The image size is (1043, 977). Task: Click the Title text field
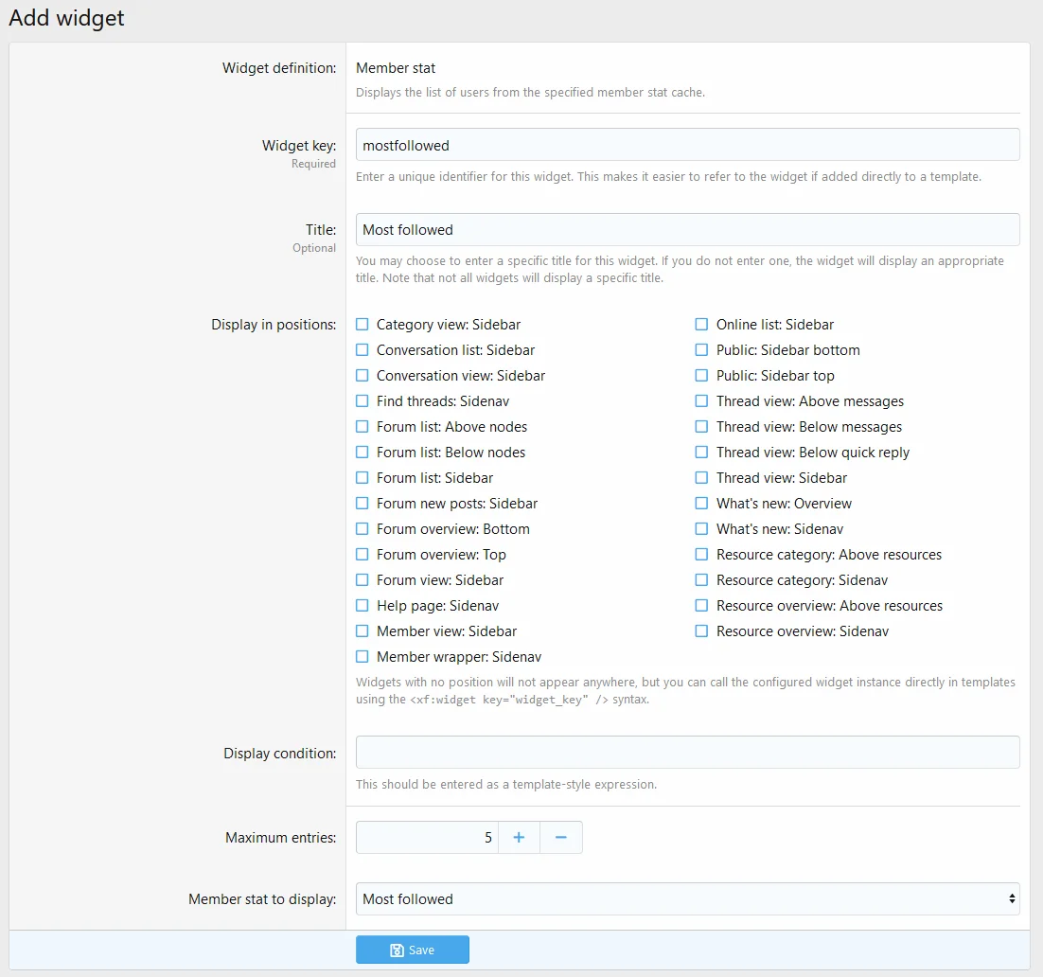pyautogui.click(x=687, y=229)
